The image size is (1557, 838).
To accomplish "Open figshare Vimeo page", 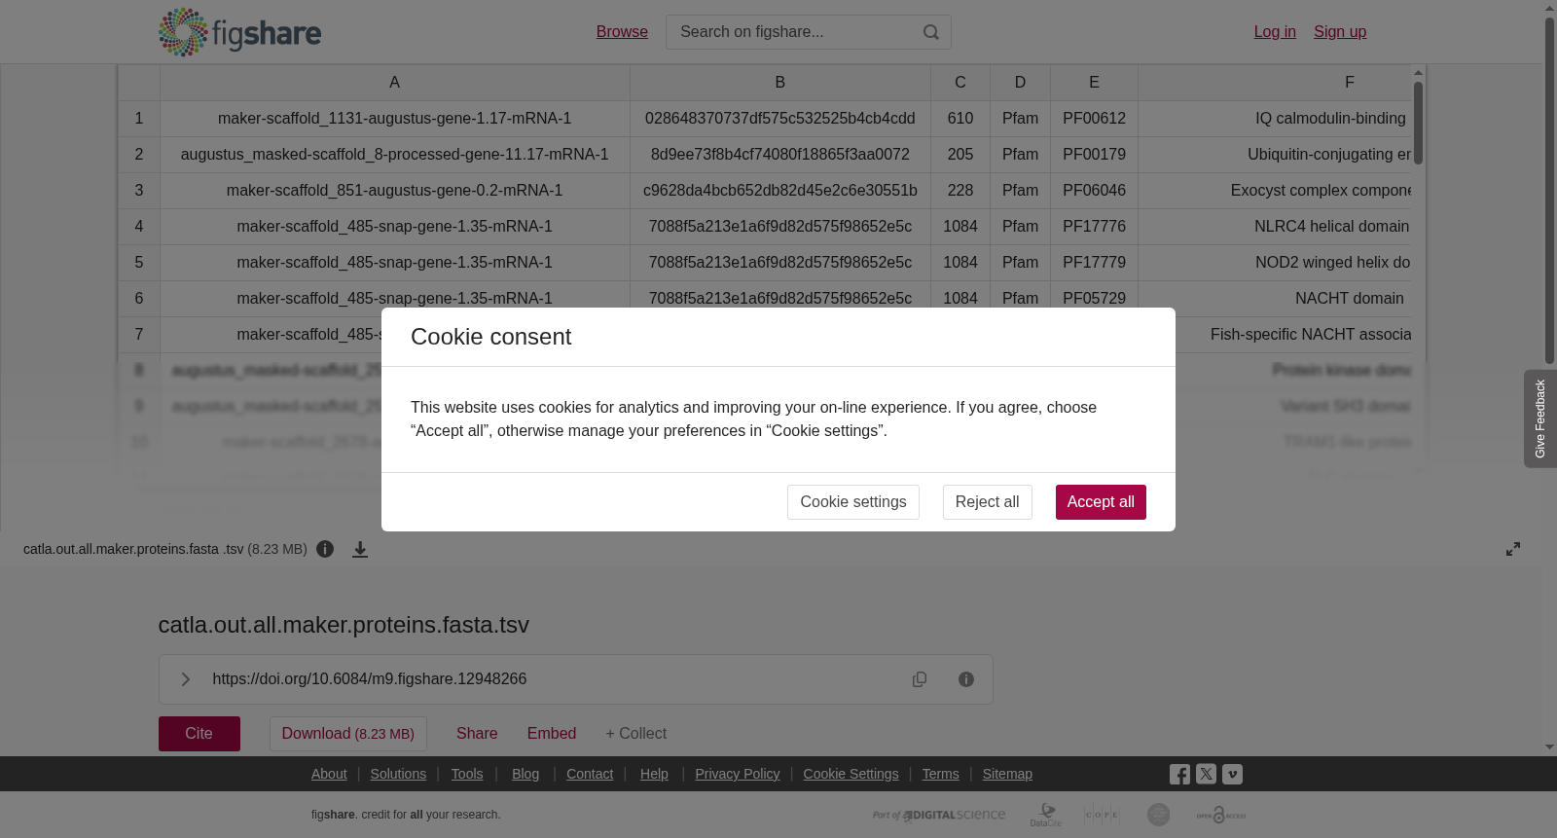I will pos(1232,774).
